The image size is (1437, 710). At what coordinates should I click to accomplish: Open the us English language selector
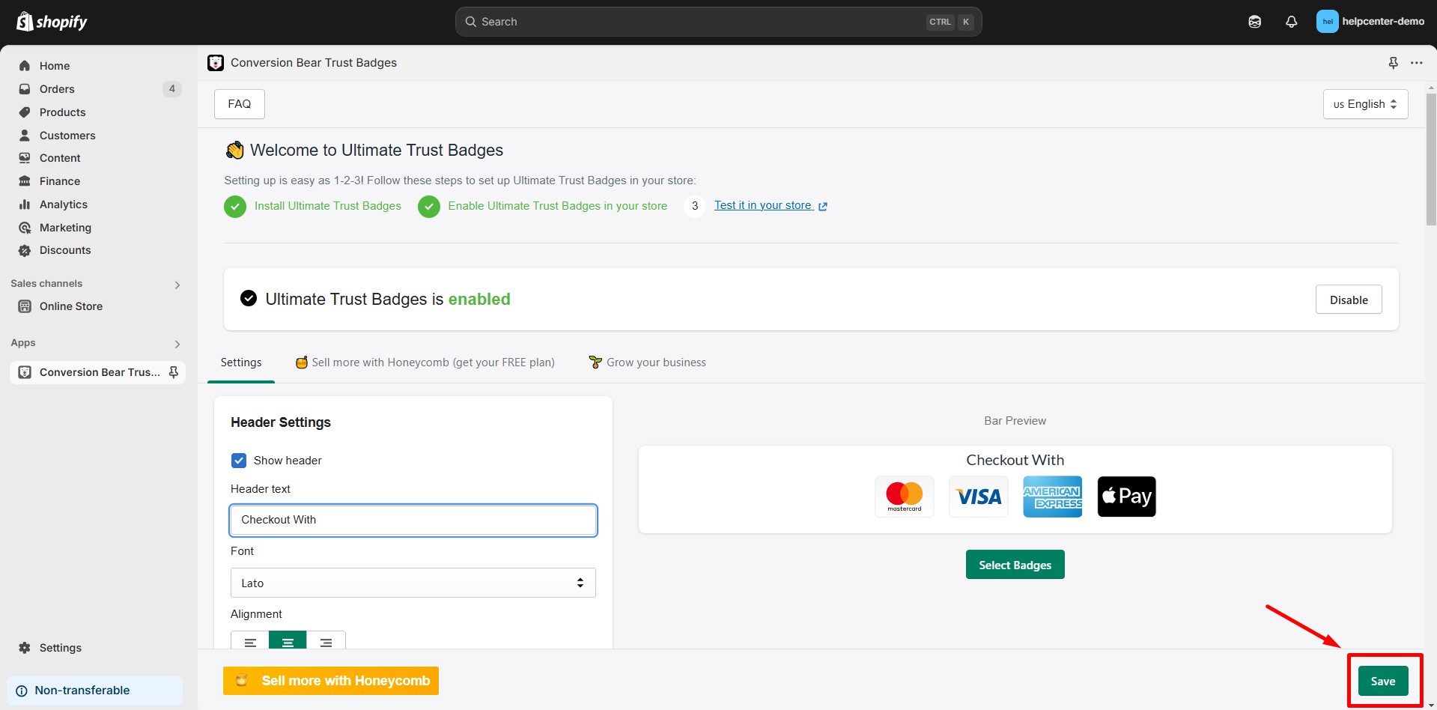point(1364,103)
